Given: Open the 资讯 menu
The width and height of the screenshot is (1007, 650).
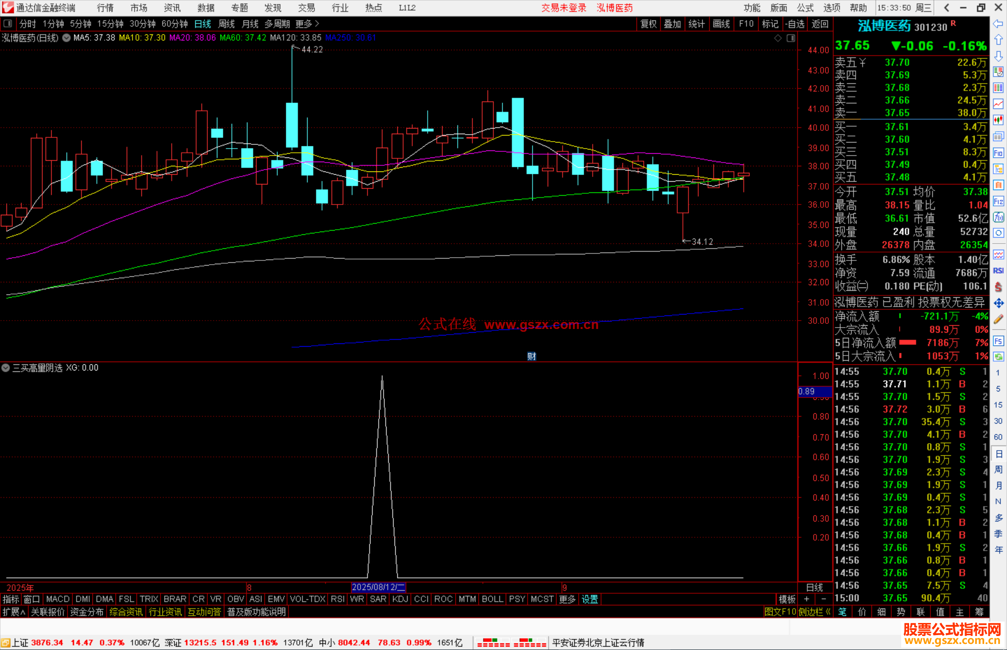Looking at the screenshot, I should tap(172, 7).
